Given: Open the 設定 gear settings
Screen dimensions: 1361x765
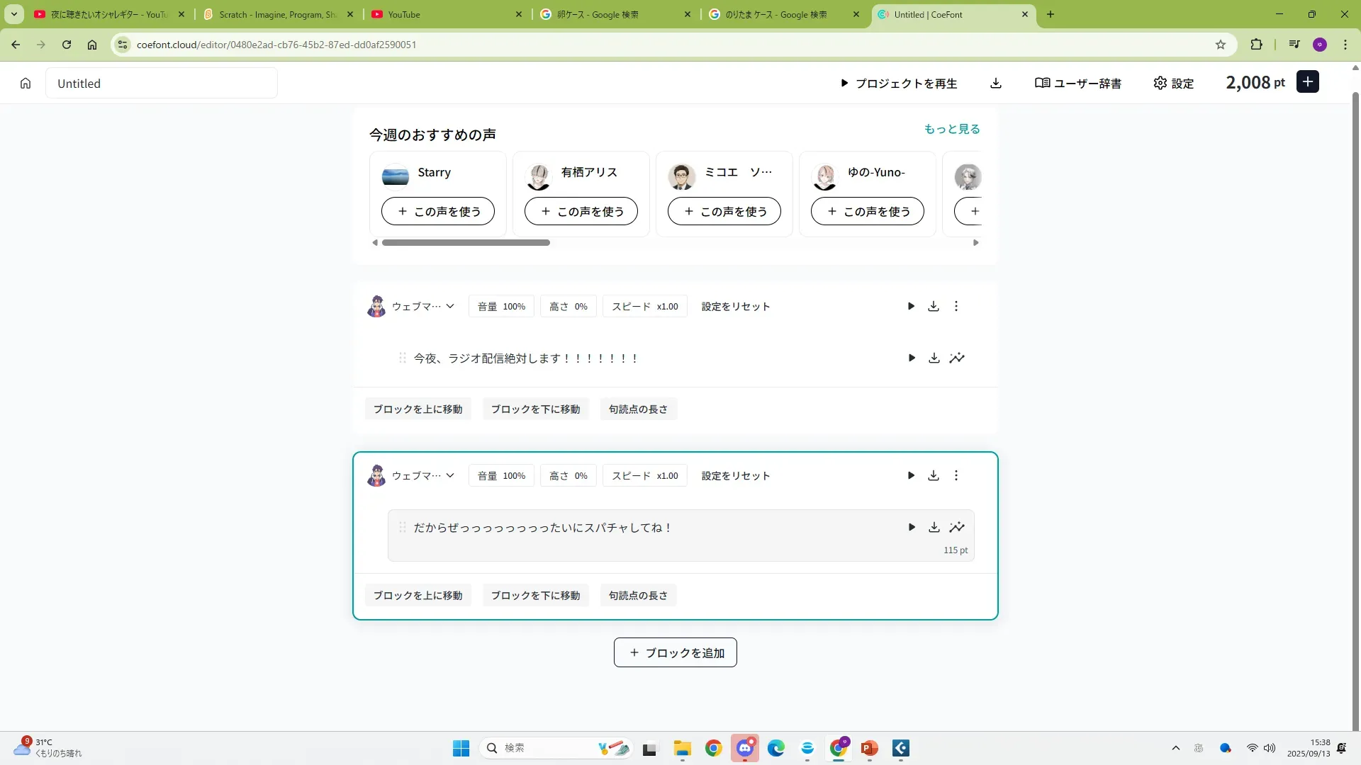Looking at the screenshot, I should click(1174, 83).
